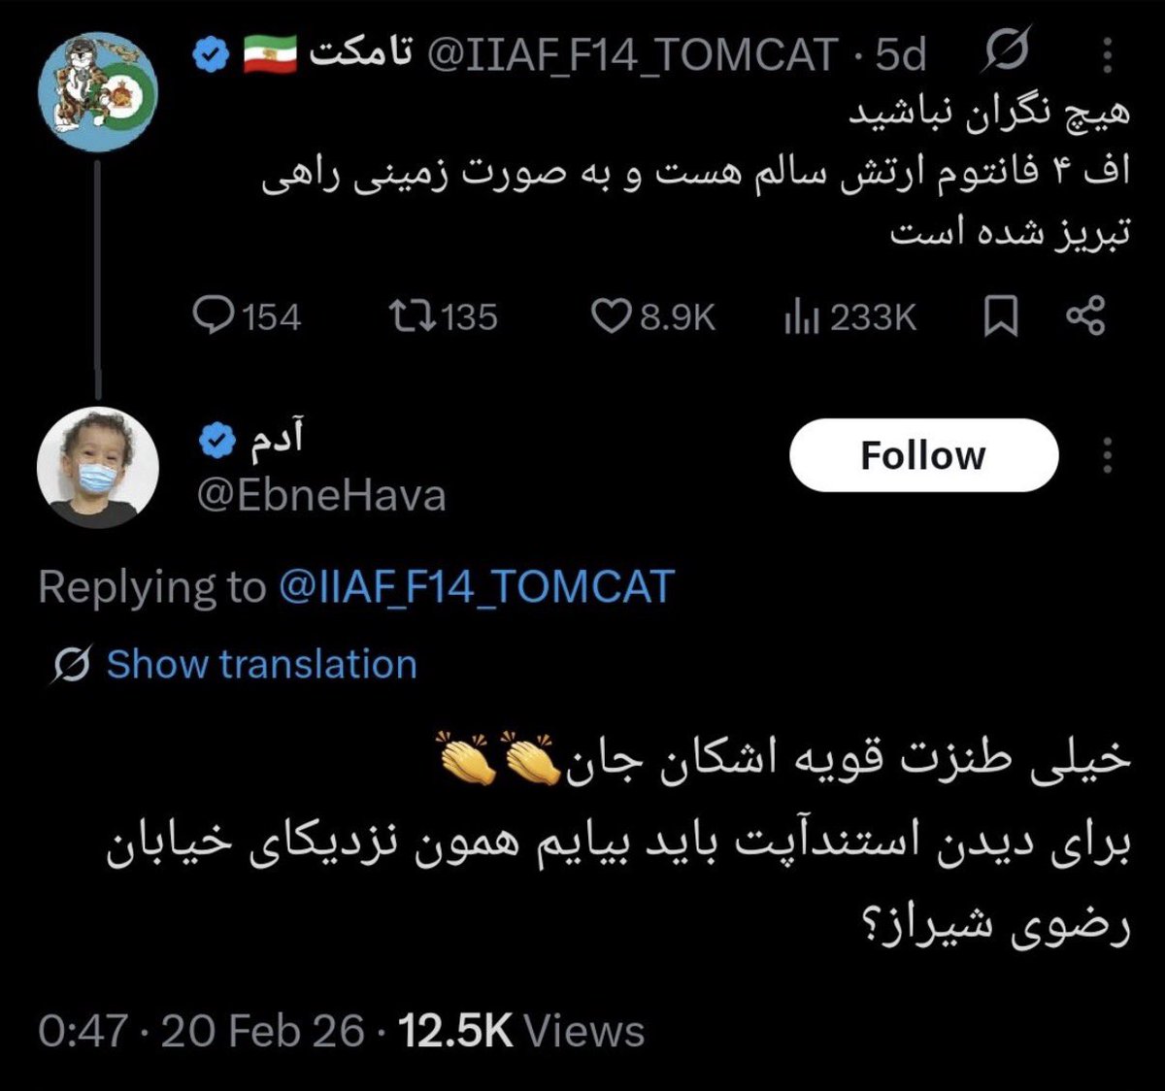Click the Grok icon on top tweet
This screenshot has width=1165, height=1091.
(x=1006, y=54)
